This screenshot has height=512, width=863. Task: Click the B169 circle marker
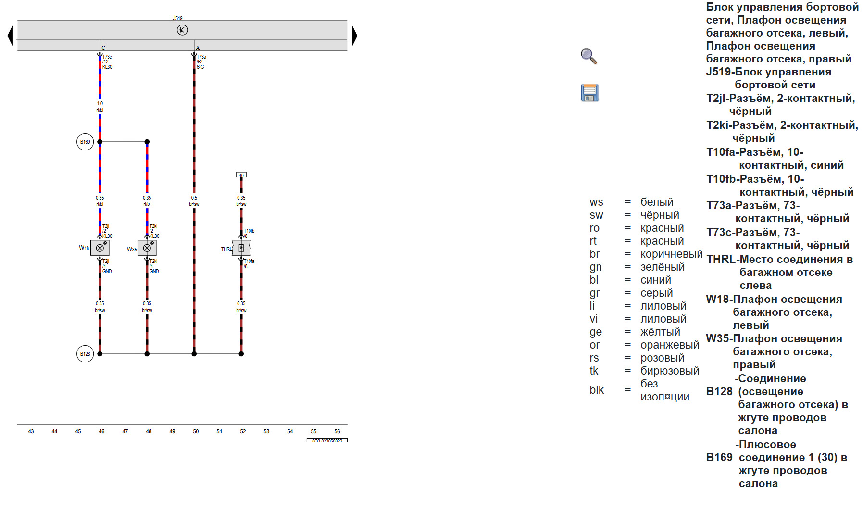pyautogui.click(x=85, y=142)
